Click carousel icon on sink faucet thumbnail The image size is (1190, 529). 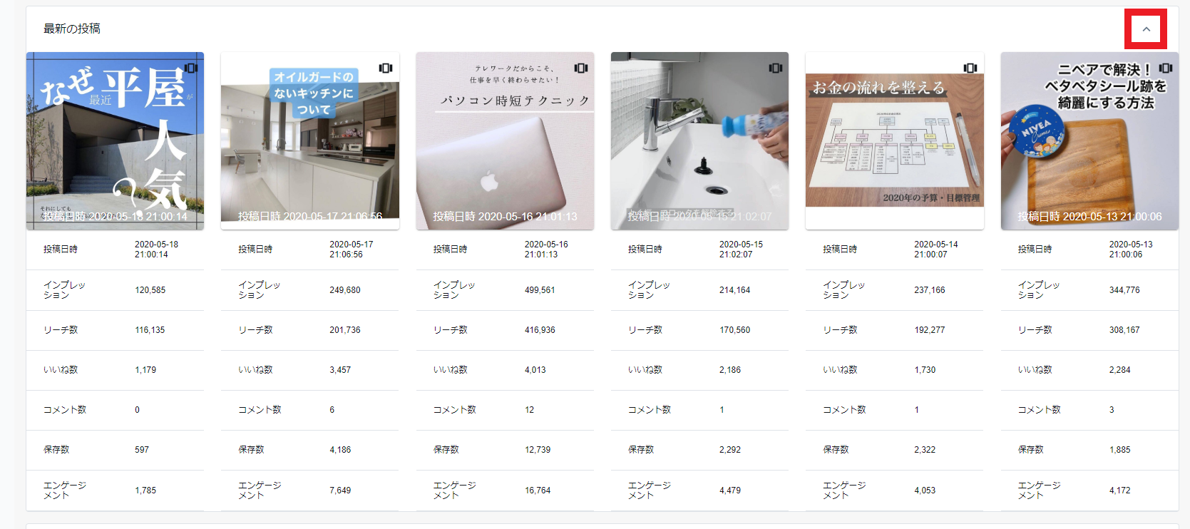click(x=776, y=68)
